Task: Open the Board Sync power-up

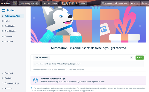Action: coord(122,3)
